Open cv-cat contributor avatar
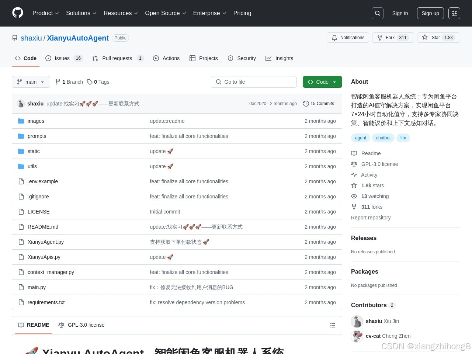The width and height of the screenshot is (472, 354). coord(357,336)
